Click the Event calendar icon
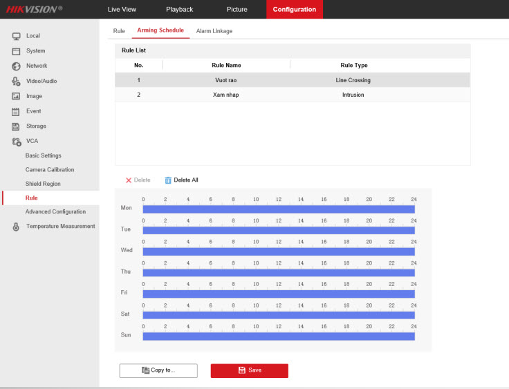This screenshot has height=389, width=509. tap(16, 111)
